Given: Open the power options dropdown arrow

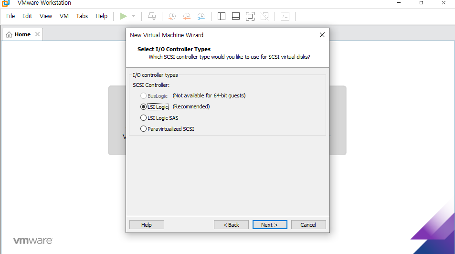Looking at the screenshot, I should click(134, 16).
